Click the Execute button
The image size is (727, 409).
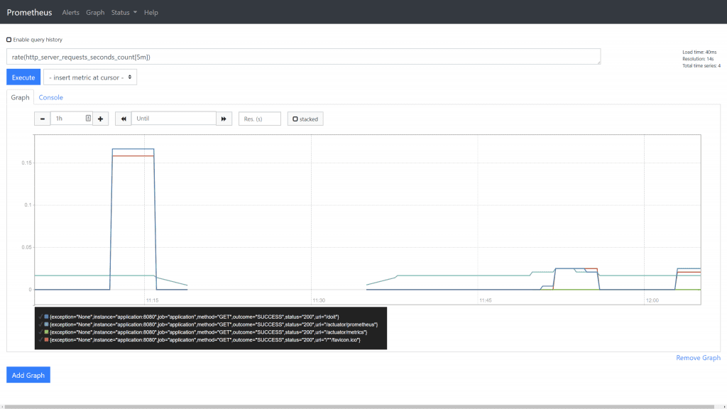pyautogui.click(x=23, y=77)
